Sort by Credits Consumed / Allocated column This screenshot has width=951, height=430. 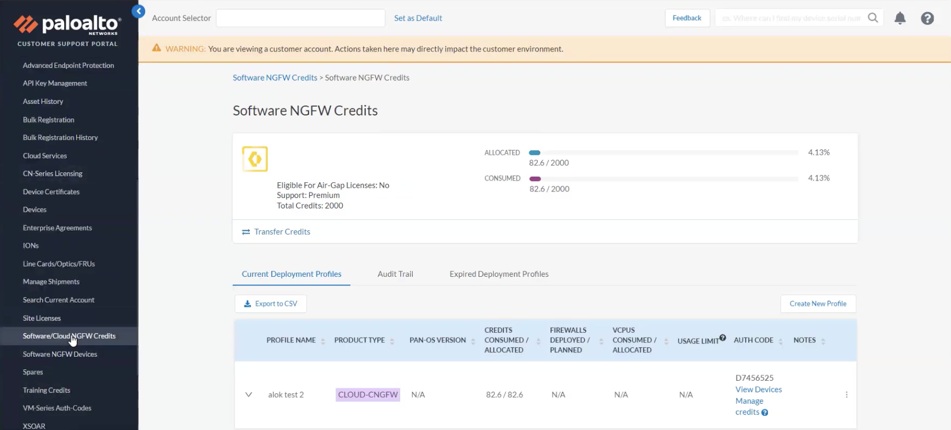[538, 341]
